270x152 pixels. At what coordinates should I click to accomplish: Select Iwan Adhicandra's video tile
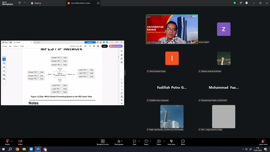[172, 29]
